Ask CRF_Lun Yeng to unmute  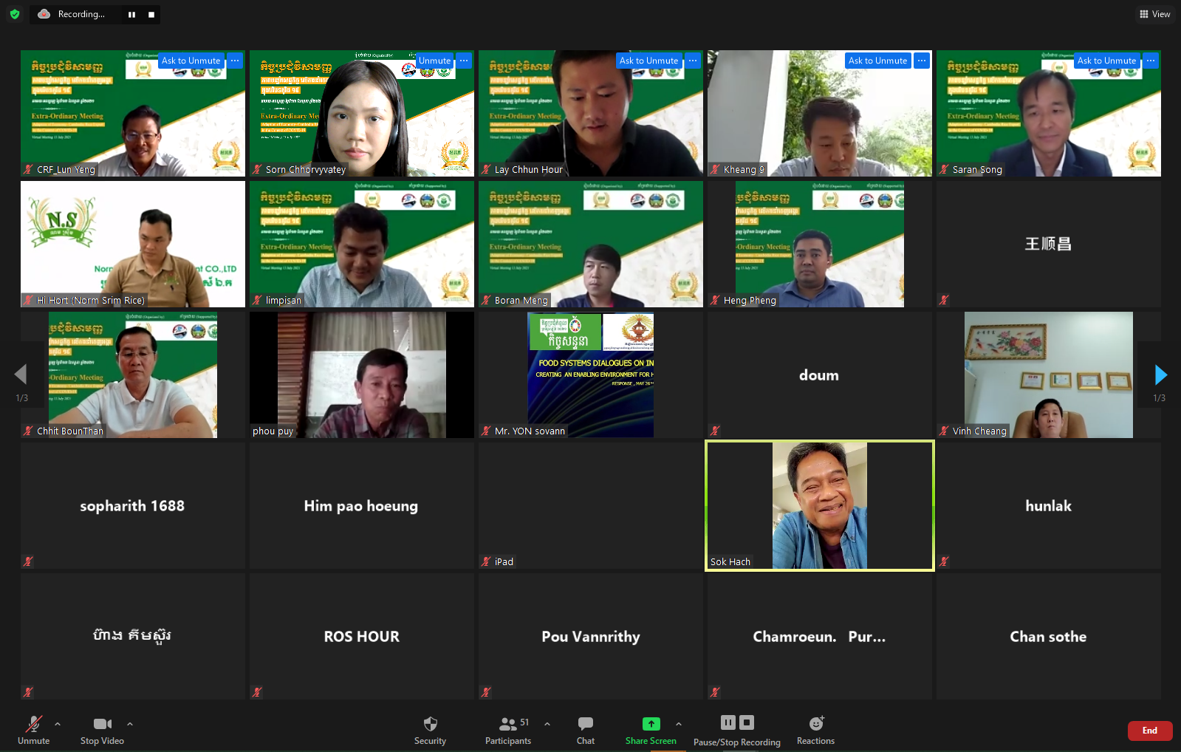pyautogui.click(x=191, y=61)
